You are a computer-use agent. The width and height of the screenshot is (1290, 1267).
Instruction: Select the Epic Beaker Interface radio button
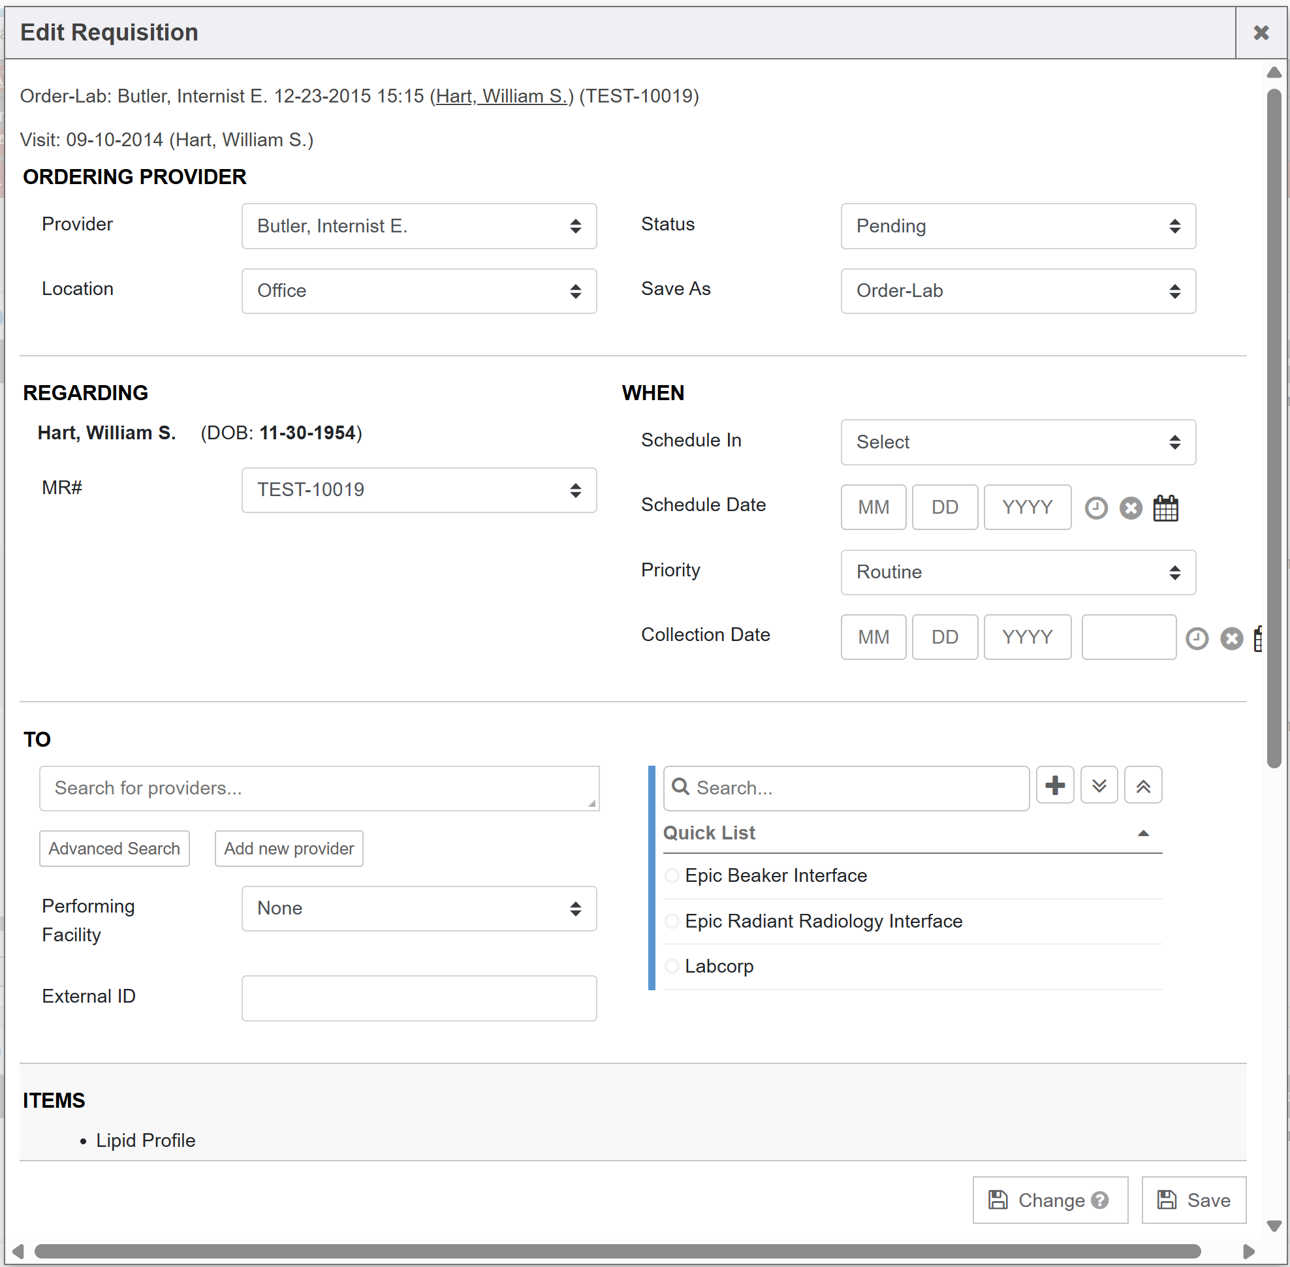click(x=672, y=876)
